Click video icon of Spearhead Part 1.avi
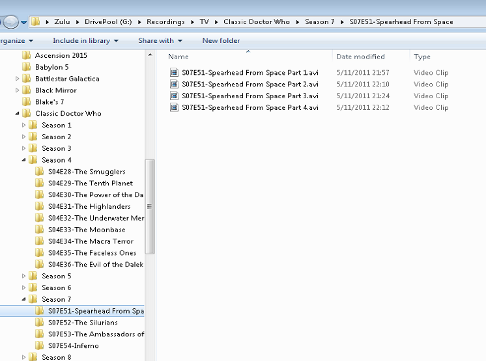The height and width of the screenshot is (361, 486). [174, 73]
